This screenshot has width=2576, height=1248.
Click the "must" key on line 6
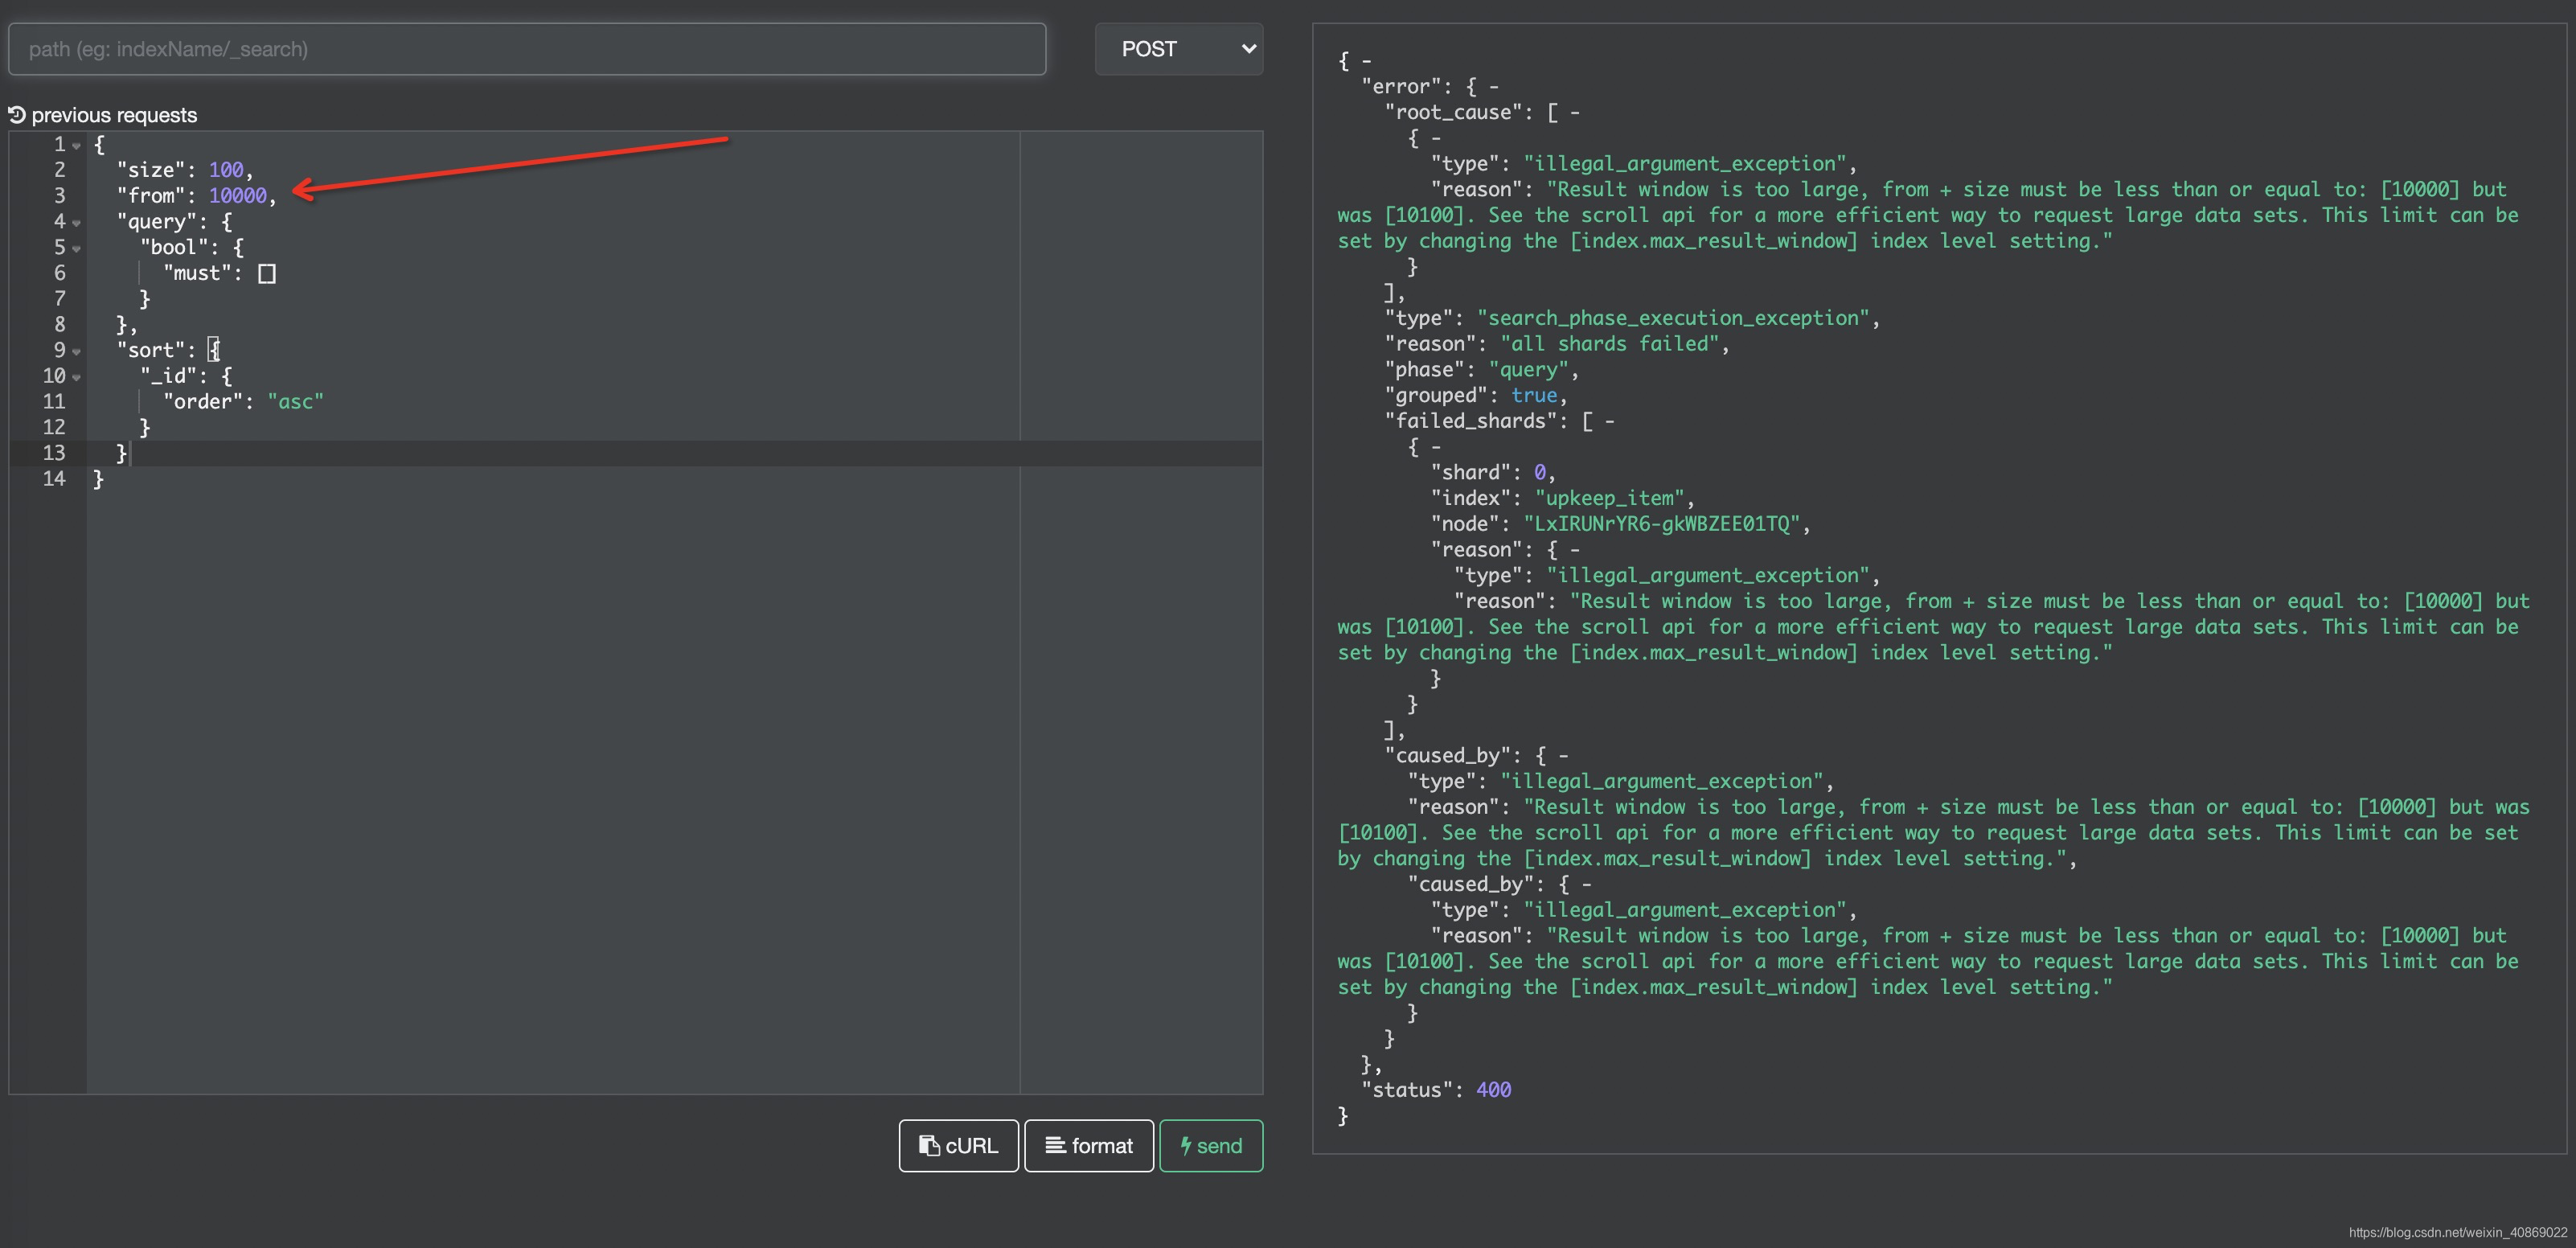point(197,273)
